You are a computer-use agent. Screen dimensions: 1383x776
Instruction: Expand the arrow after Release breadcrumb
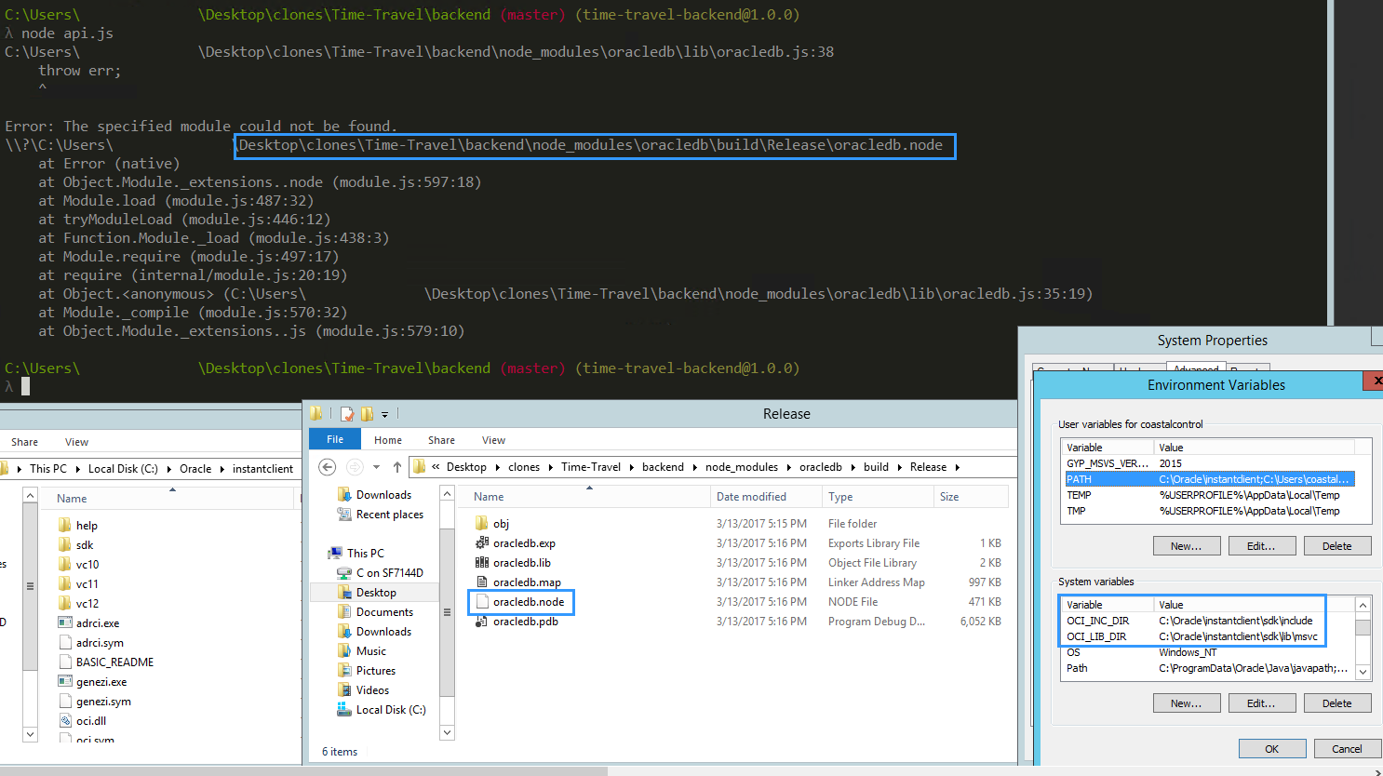pos(957,467)
